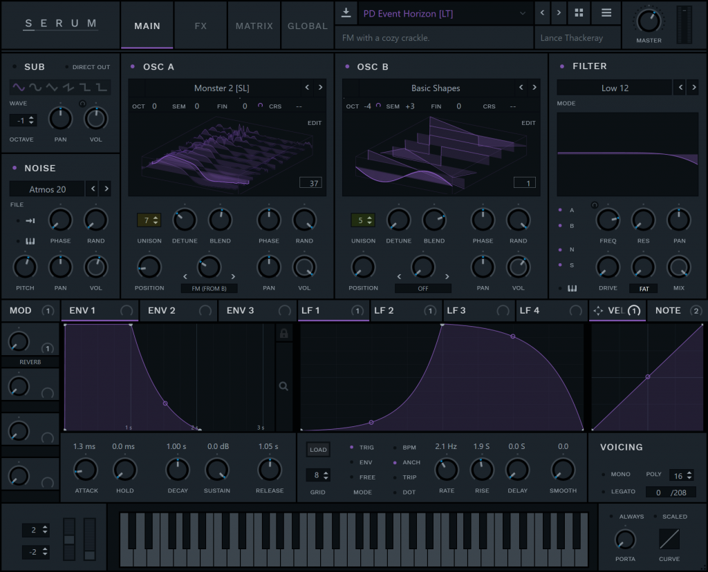Image resolution: width=708 pixels, height=572 pixels.
Task: Click the filter FAT button
Action: point(644,289)
